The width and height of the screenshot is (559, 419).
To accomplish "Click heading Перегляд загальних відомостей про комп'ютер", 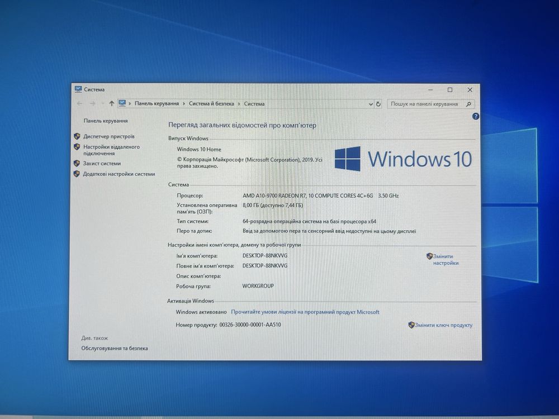I will click(242, 125).
